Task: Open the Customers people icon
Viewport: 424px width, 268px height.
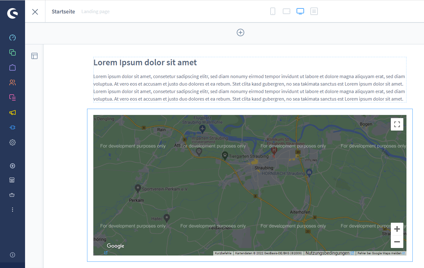Action: [x=13, y=82]
